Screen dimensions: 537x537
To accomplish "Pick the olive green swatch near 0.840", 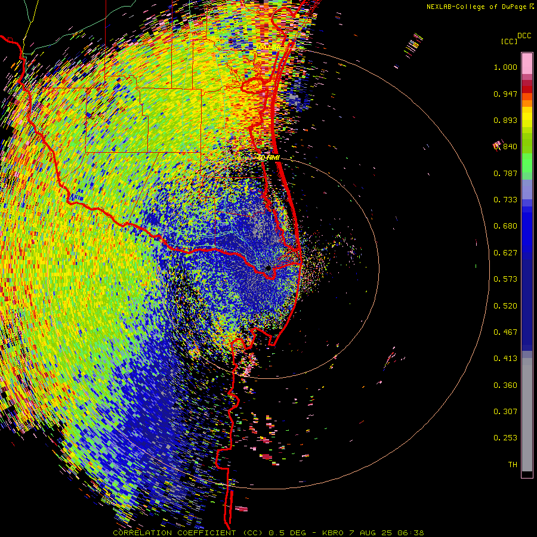I will 527,143.
